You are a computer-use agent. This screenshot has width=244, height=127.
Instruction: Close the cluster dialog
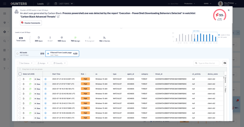(228, 10)
